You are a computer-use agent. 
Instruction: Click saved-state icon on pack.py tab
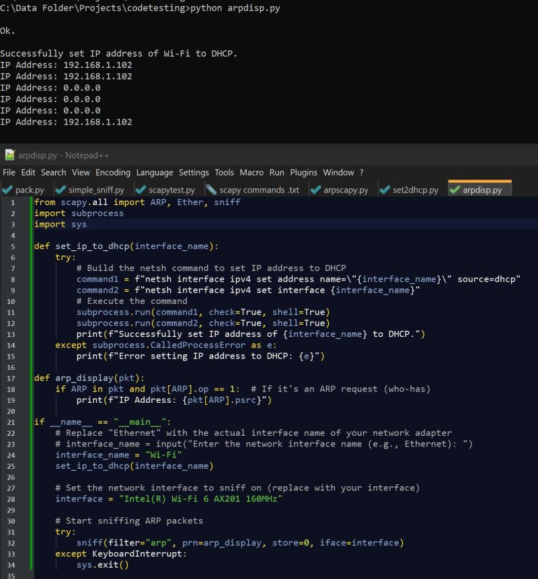click(7, 190)
